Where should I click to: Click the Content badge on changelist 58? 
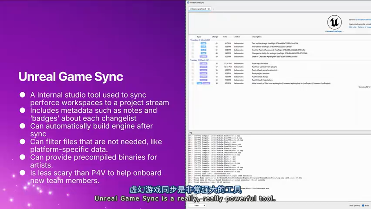point(203,64)
